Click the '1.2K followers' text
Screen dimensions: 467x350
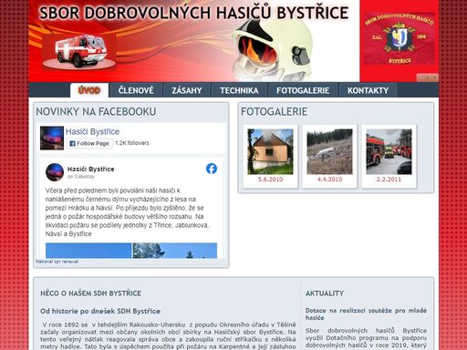(x=132, y=143)
